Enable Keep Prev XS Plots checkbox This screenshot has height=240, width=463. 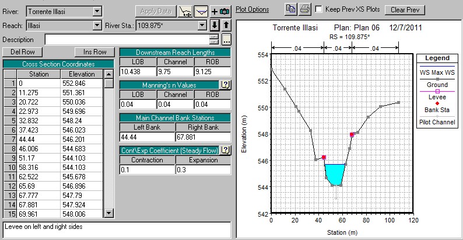click(x=319, y=10)
